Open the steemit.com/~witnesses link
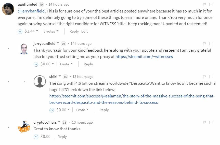Image resolution: width=220 pixels, height=145 pixels. point(144,56)
